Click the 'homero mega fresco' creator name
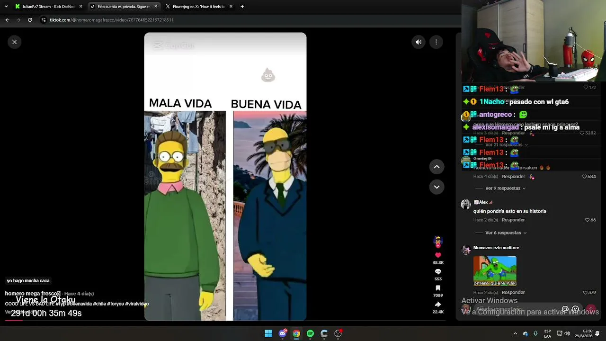 [33, 294]
